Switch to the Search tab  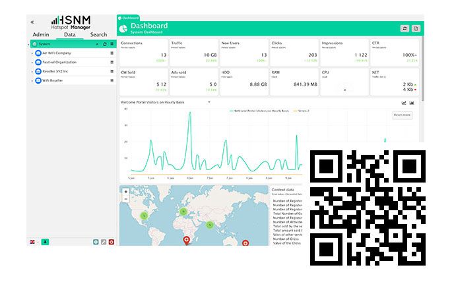point(98,35)
